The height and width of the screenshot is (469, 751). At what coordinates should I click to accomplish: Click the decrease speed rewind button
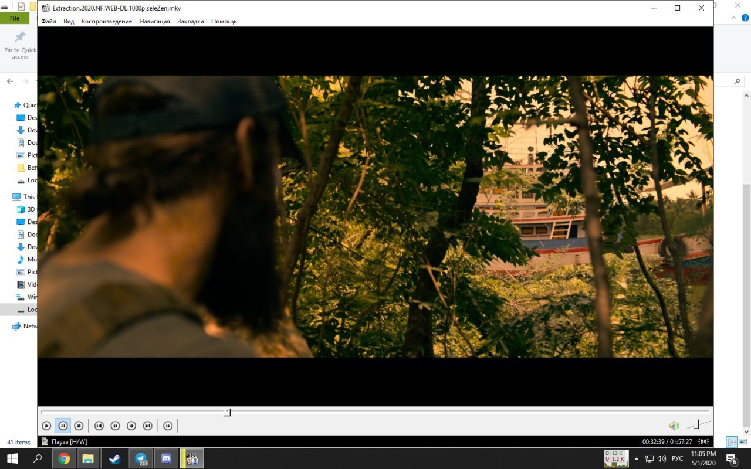pos(116,426)
